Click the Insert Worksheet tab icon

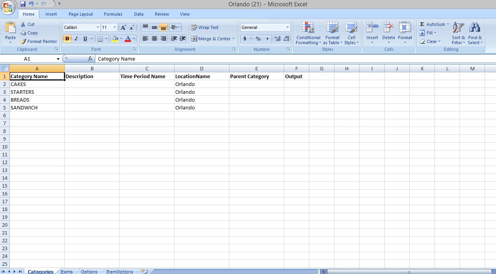(145, 272)
